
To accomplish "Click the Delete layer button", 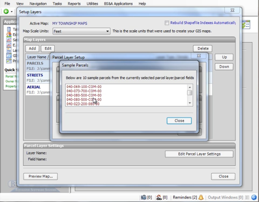I will coord(203,48).
